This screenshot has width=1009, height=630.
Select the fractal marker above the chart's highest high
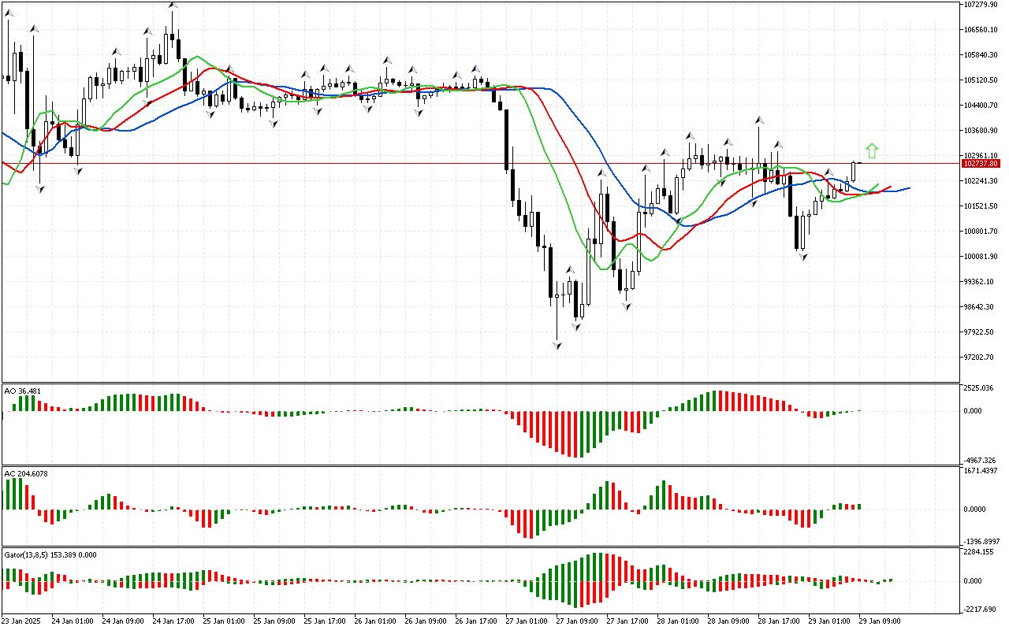(x=172, y=5)
